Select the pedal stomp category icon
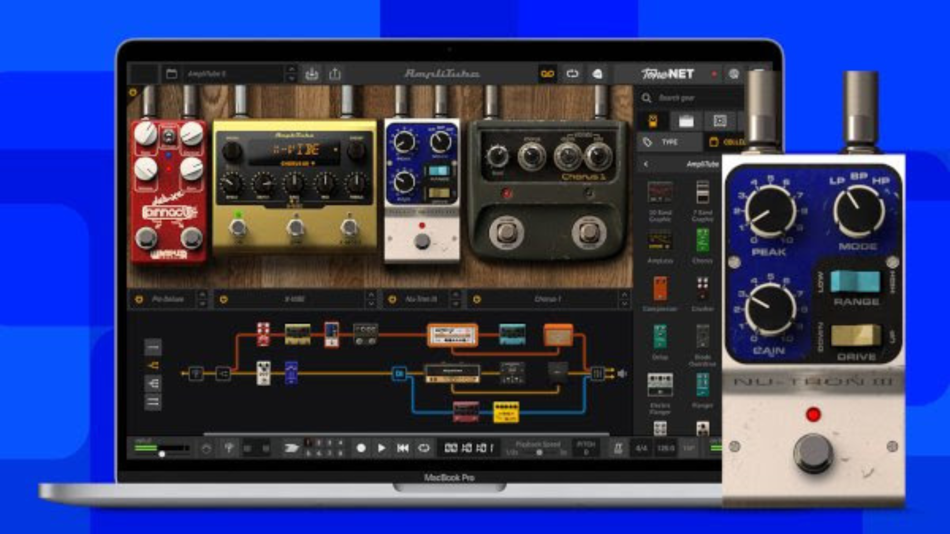The image size is (950, 534). 653,121
